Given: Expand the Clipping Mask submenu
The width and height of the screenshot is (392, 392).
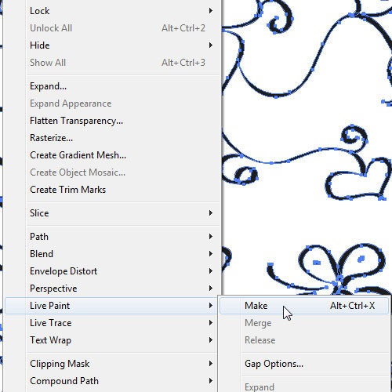Looking at the screenshot, I should tap(123, 364).
